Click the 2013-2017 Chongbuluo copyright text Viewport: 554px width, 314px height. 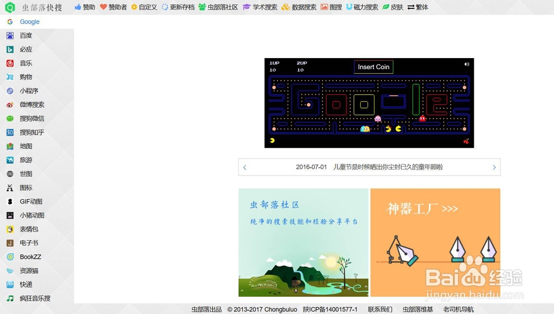pos(262,310)
